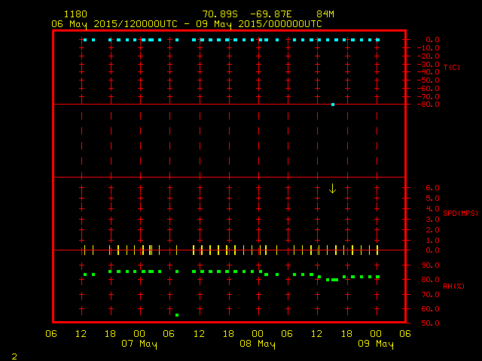
Task: Click the longitude value -69.87E
Action: pos(274,14)
